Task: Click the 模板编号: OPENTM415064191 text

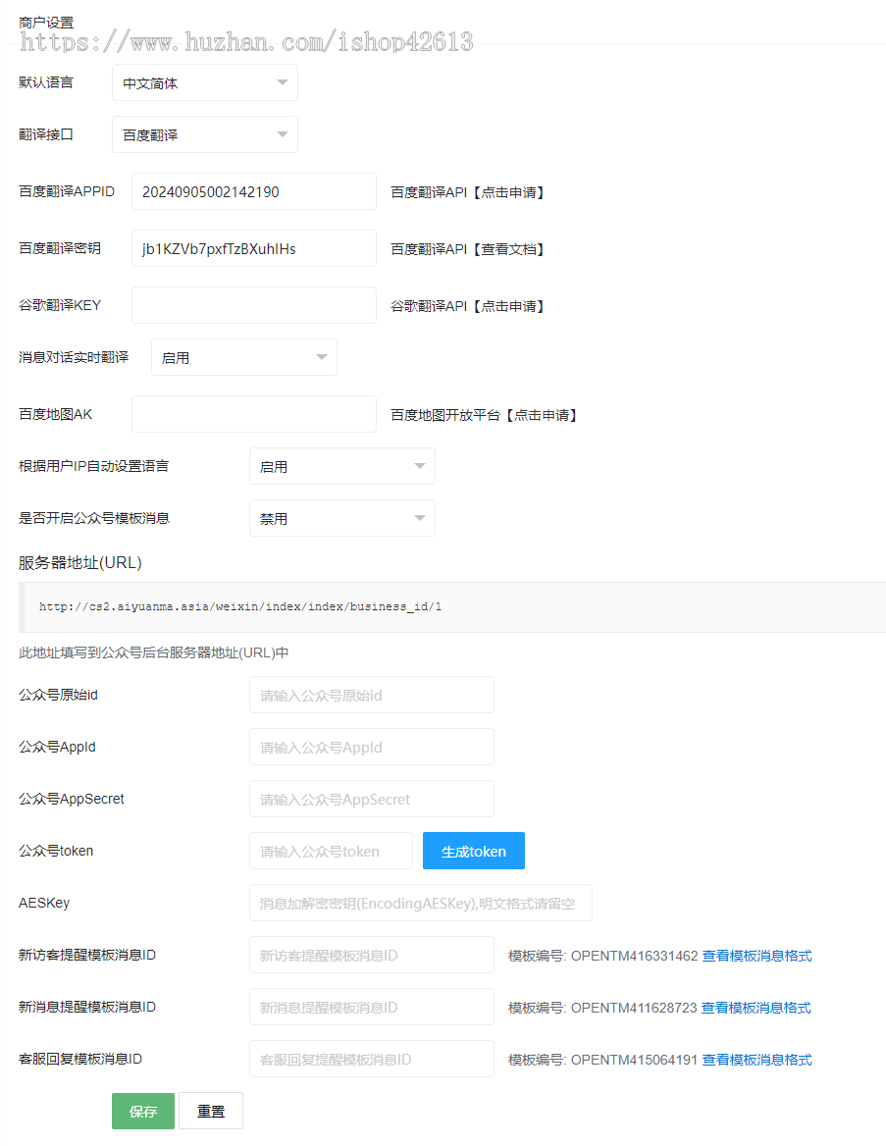Action: [603, 1060]
